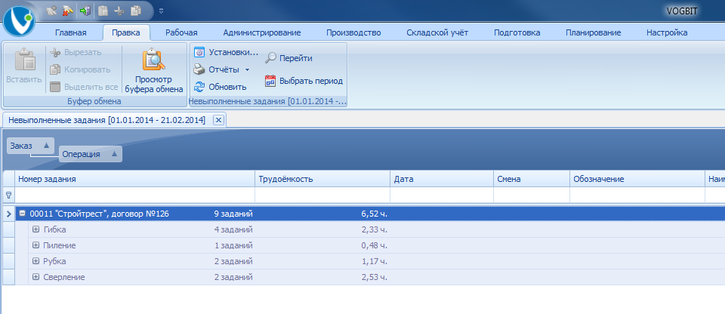Click the Установки settings icon

point(199,52)
